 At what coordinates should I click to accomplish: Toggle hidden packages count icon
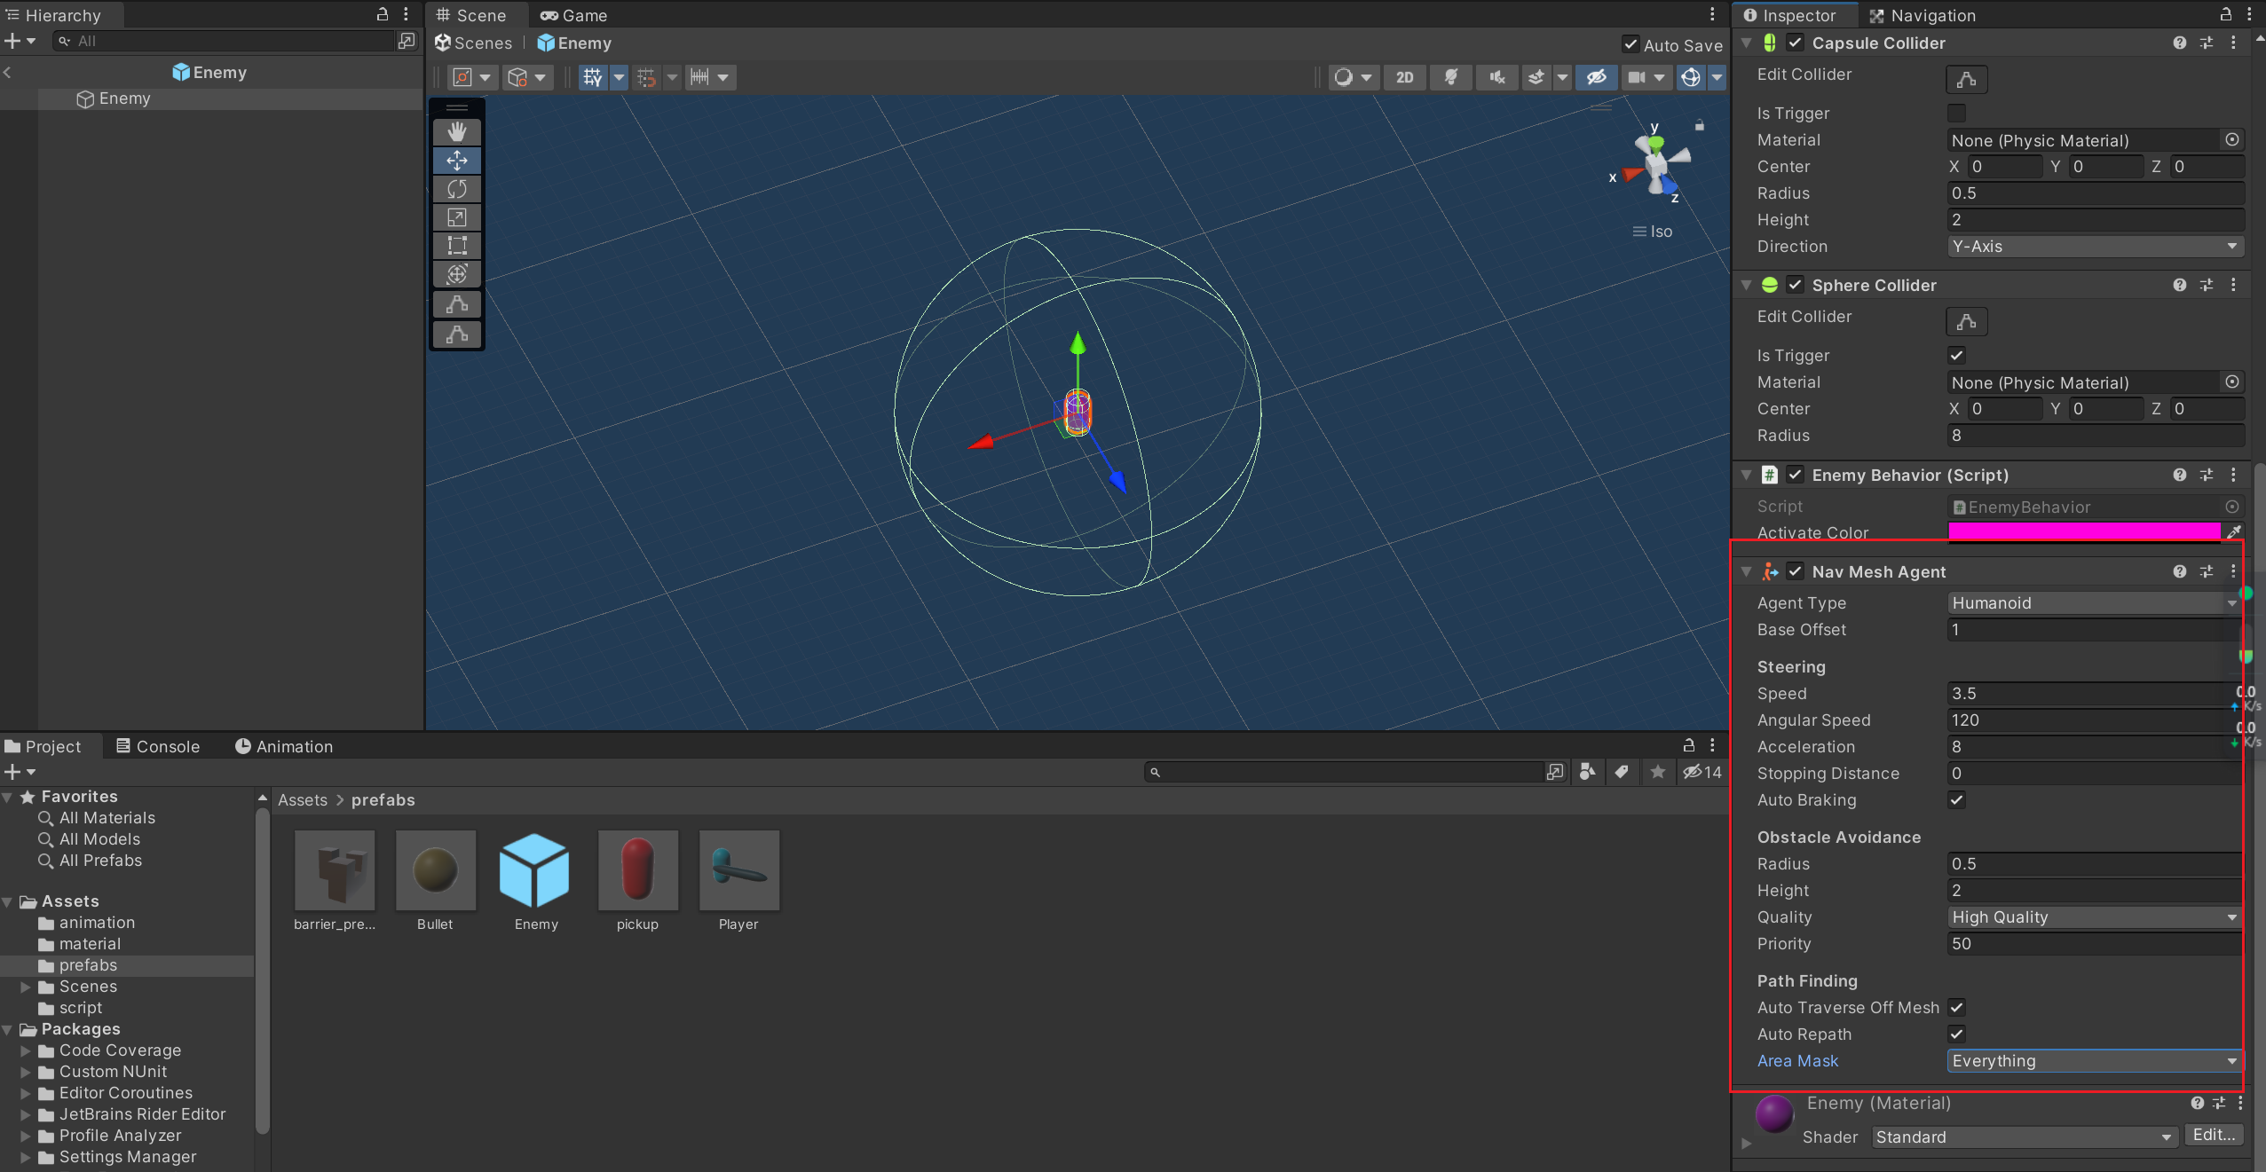click(x=1701, y=772)
